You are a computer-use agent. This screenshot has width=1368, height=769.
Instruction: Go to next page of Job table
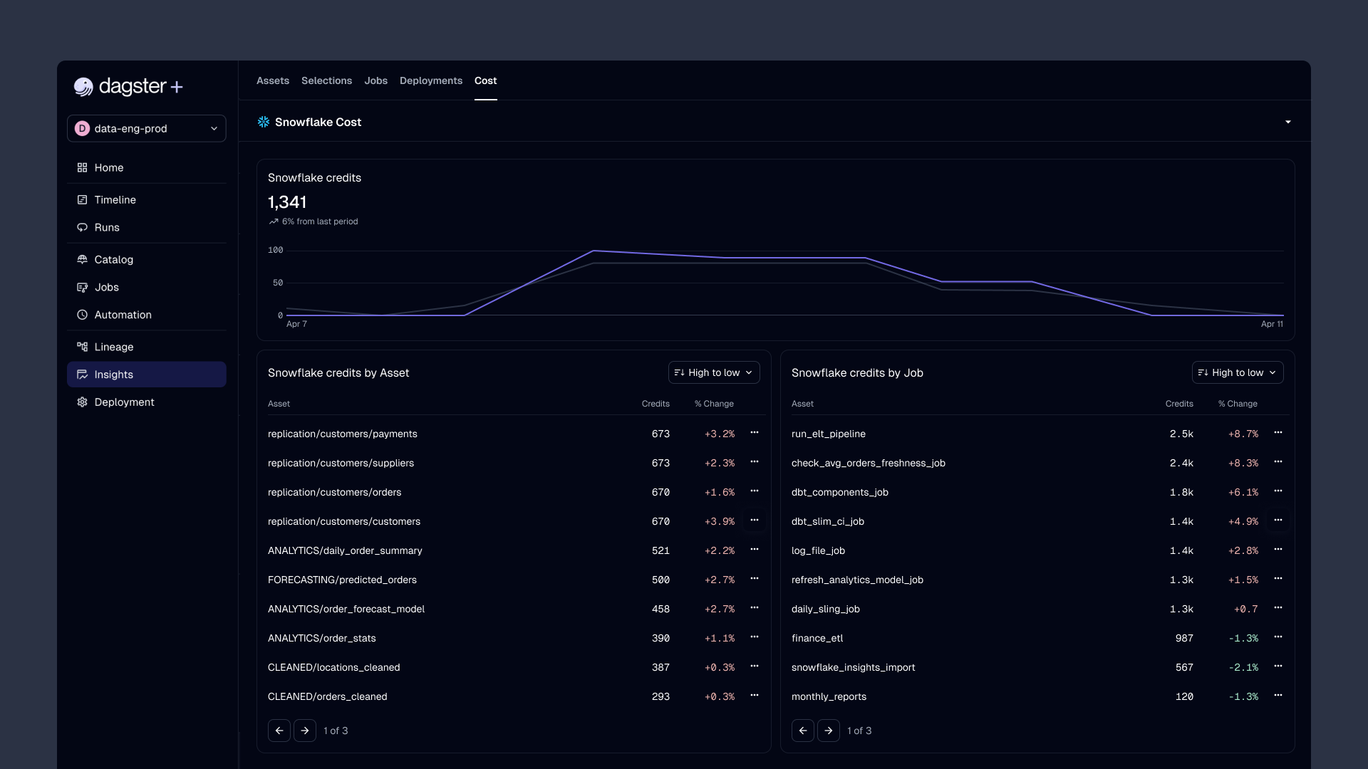click(x=829, y=731)
